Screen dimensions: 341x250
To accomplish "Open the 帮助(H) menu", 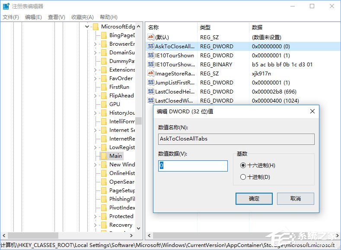I will pyautogui.click(x=108, y=17).
